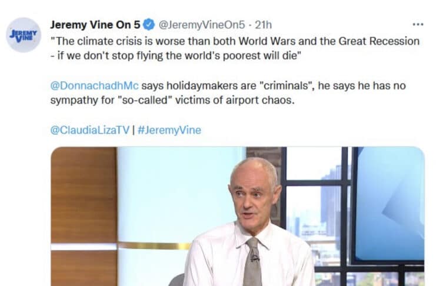Open the @ClaudiaLizaTV mention

point(90,130)
